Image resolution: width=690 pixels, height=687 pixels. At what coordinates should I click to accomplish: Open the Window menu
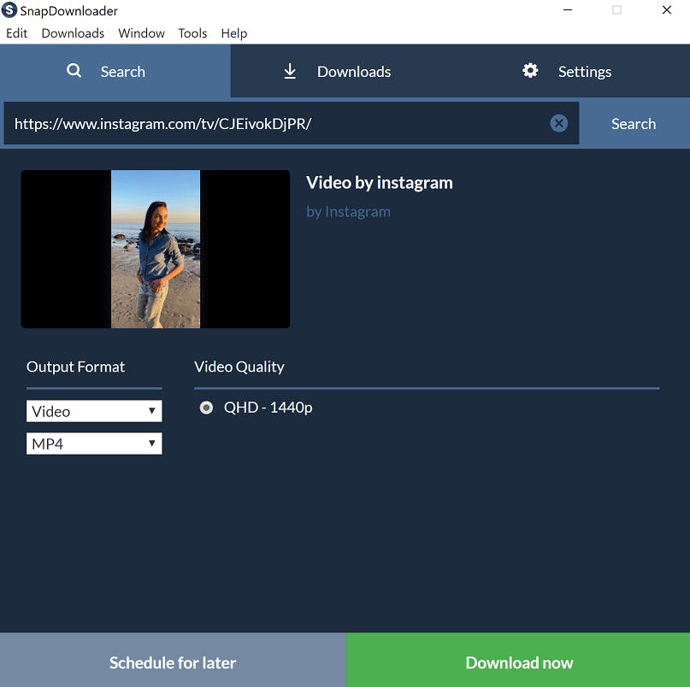pyautogui.click(x=141, y=33)
